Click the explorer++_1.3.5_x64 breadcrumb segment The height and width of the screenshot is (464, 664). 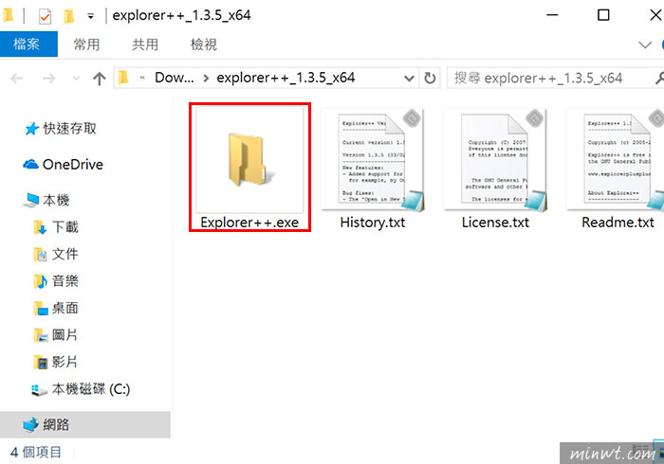pyautogui.click(x=286, y=78)
